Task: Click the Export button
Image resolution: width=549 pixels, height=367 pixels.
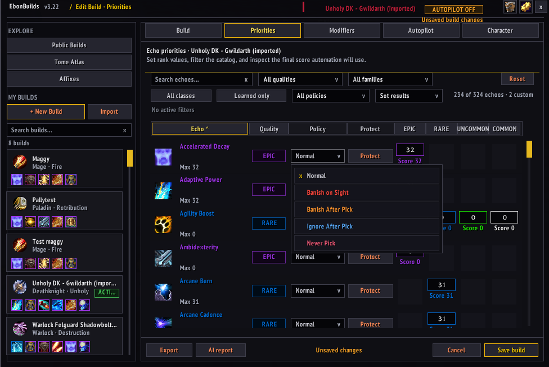Action: click(x=169, y=350)
